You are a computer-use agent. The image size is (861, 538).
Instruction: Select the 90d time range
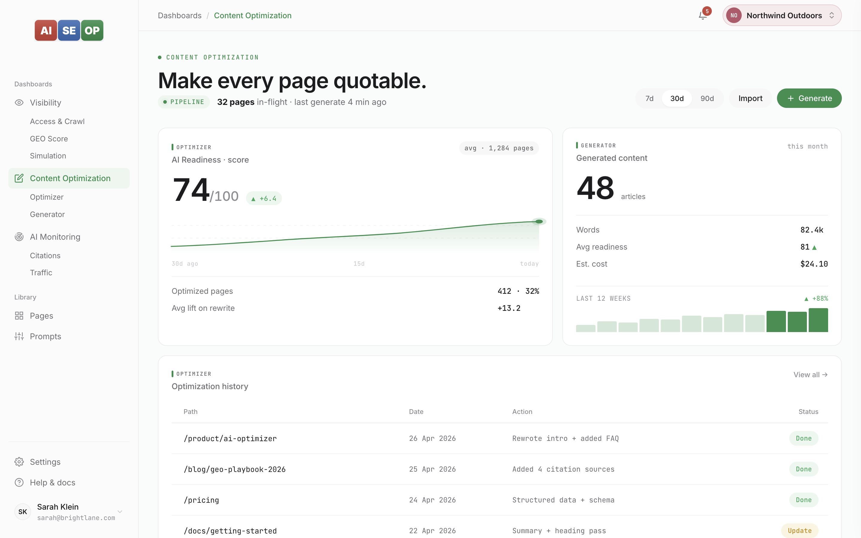point(707,99)
